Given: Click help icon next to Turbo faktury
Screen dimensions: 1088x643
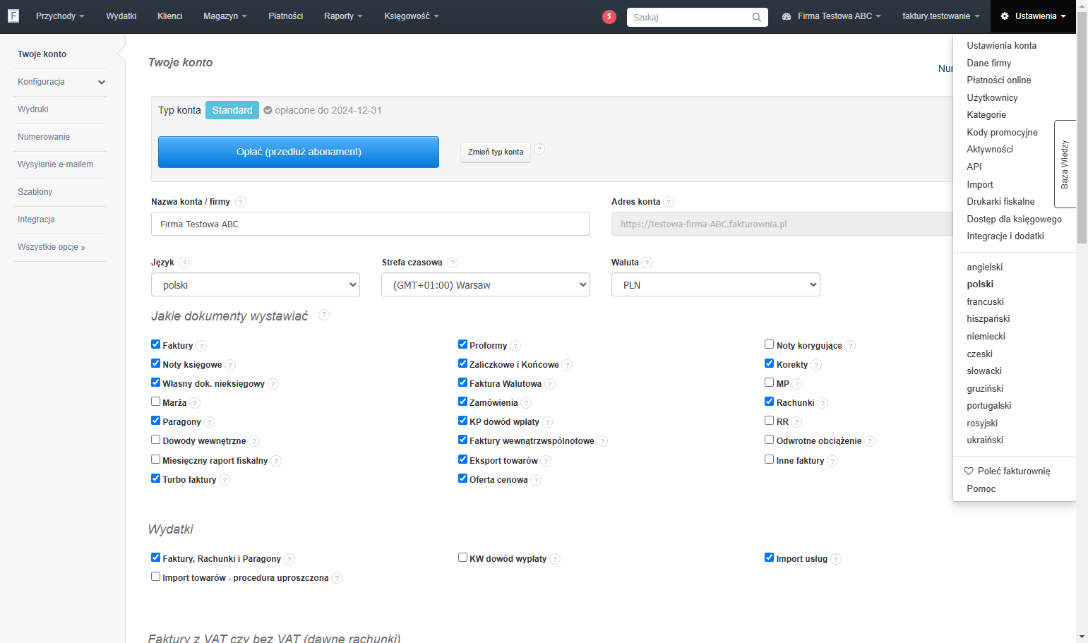Looking at the screenshot, I should point(225,480).
